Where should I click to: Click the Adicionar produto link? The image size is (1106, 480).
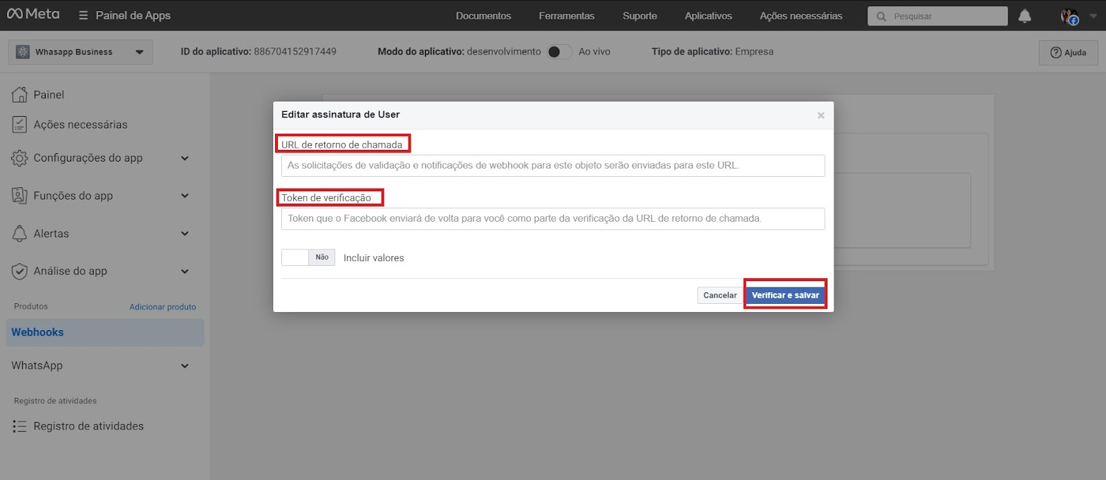pos(162,307)
